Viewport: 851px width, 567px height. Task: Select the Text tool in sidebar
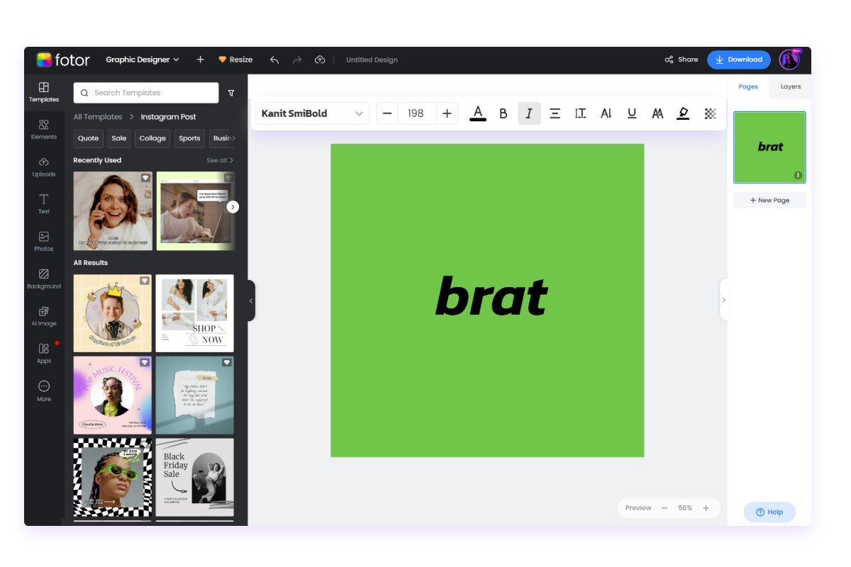pyautogui.click(x=44, y=203)
